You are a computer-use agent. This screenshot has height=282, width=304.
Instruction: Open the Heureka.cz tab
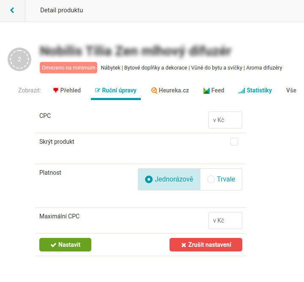click(170, 90)
